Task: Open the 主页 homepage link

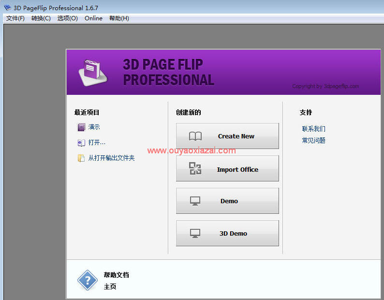Action: [x=110, y=286]
